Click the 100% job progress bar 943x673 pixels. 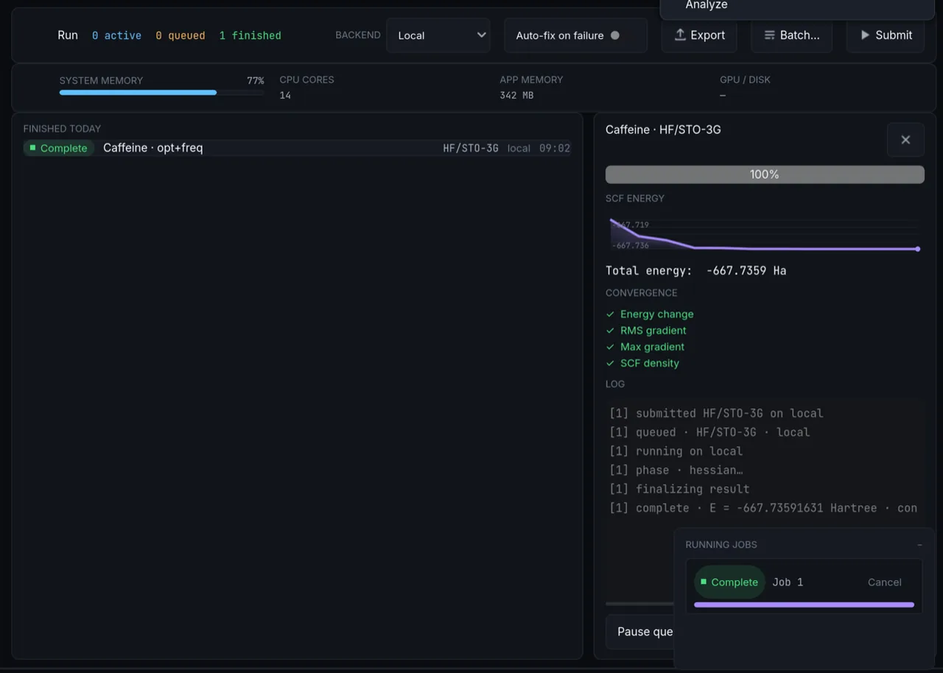(x=765, y=175)
